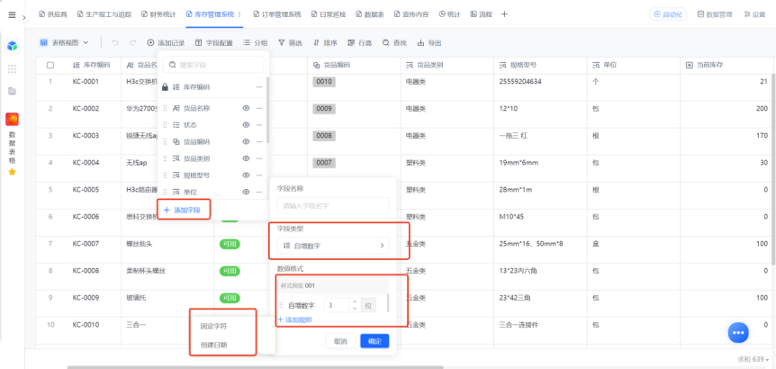The width and height of the screenshot is (776, 369).
Task: Toggle visibility eye for 规格型号 field
Action: [246, 175]
